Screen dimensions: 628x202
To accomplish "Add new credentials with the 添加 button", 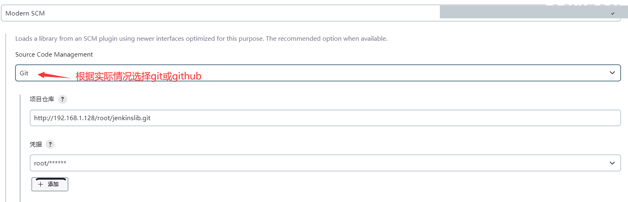I will click(50, 184).
